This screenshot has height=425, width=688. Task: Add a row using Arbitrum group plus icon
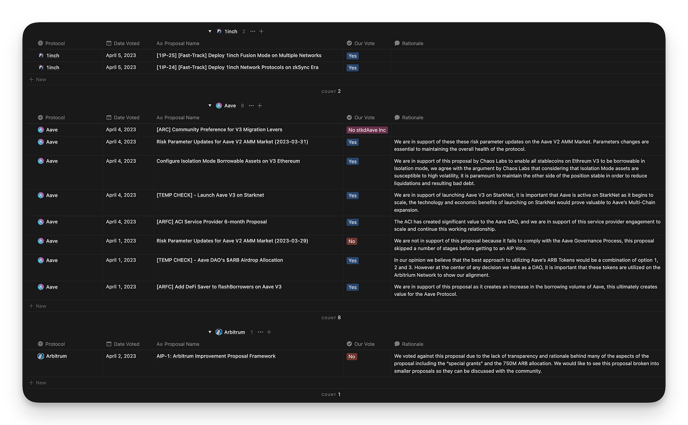coord(269,332)
